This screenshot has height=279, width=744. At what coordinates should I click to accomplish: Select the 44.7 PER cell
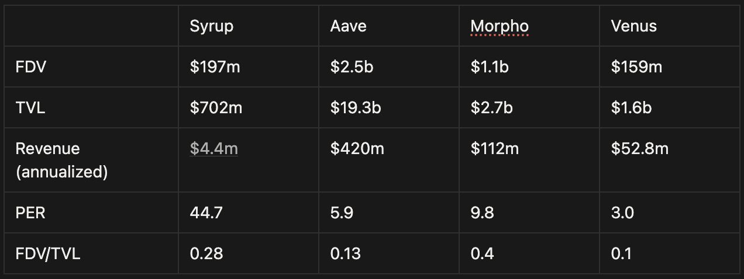pyautogui.click(x=249, y=213)
